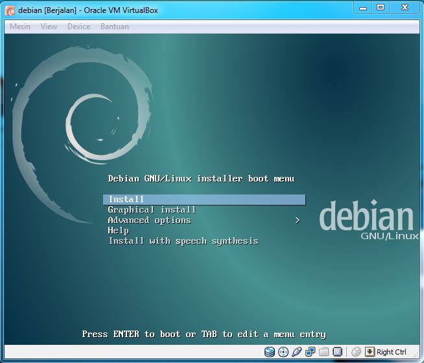Click the mouse integration indicator
This screenshot has width=424, height=363.
pyautogui.click(x=356, y=352)
